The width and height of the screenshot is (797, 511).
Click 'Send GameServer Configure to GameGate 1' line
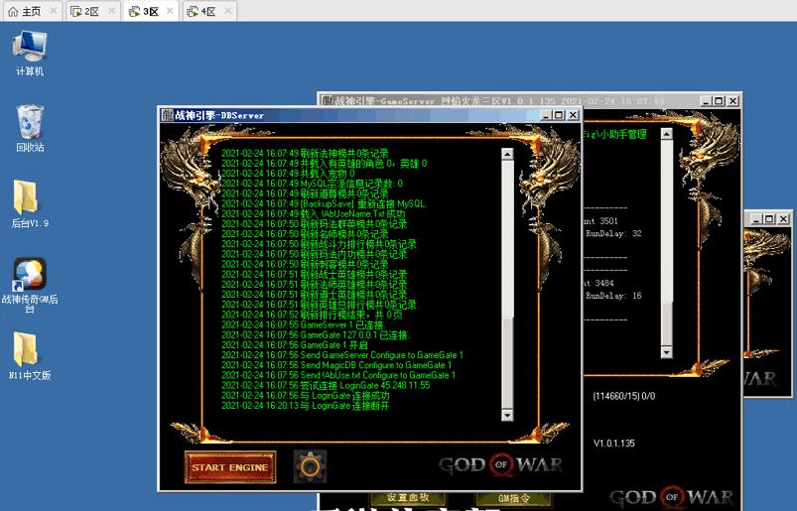click(342, 355)
